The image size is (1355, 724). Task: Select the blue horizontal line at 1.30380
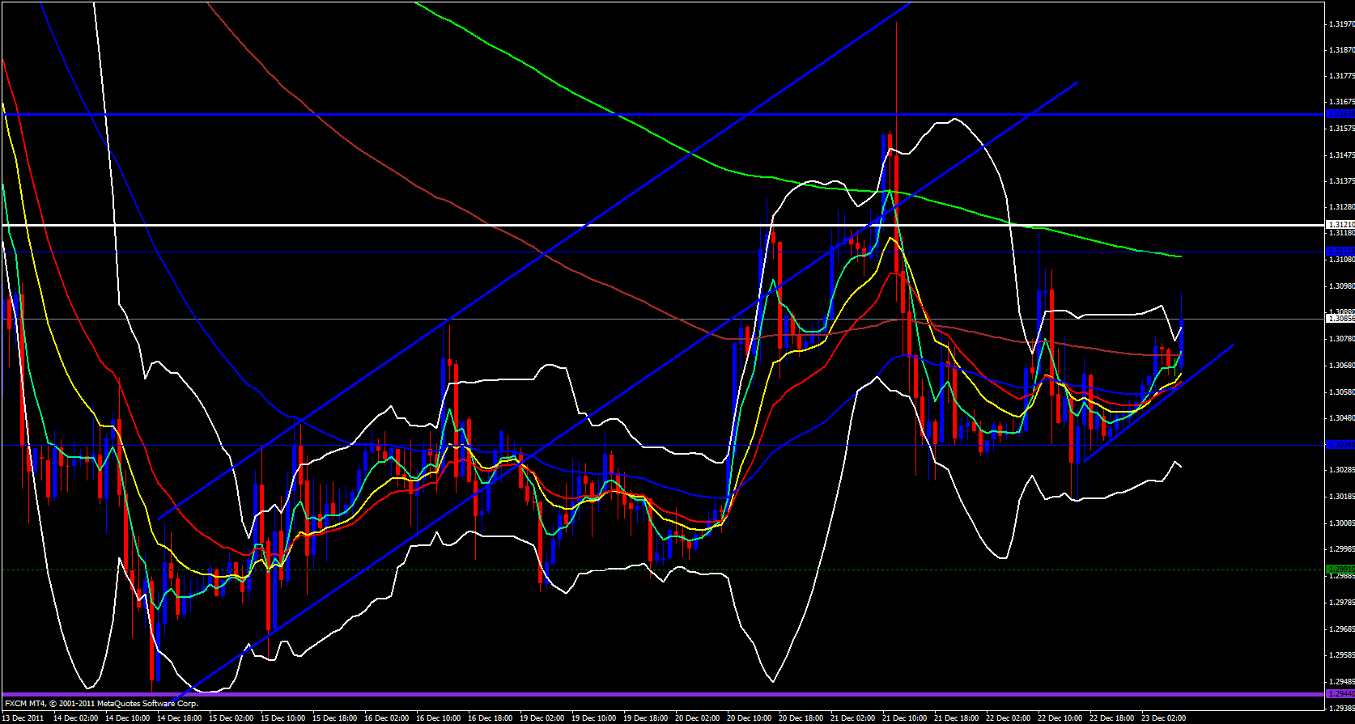(662, 445)
